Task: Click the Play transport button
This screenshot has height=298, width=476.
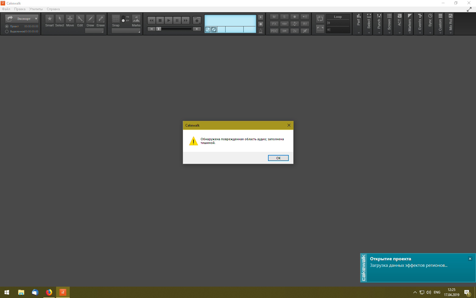Action: click(x=169, y=20)
